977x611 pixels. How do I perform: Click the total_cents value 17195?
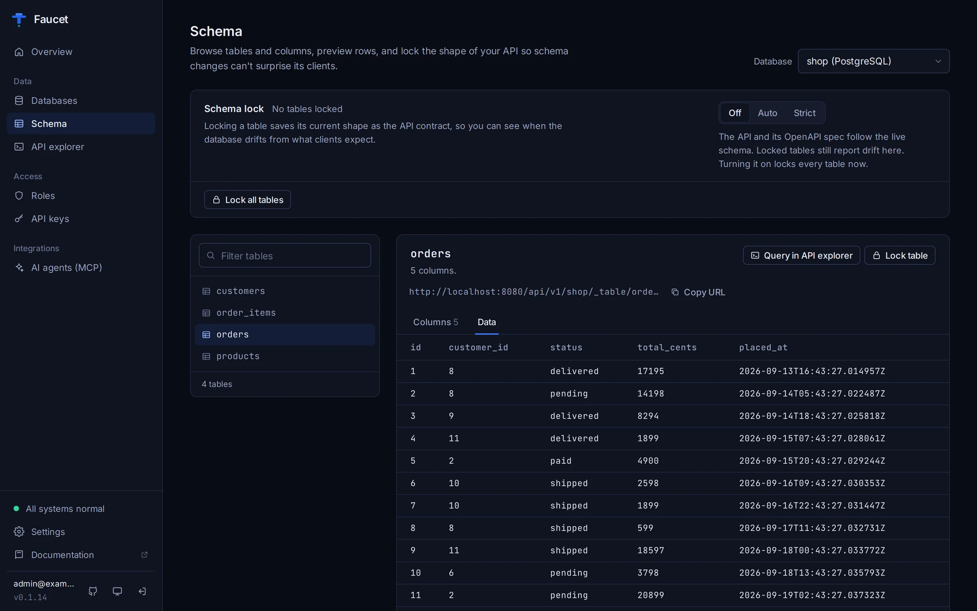tap(651, 371)
